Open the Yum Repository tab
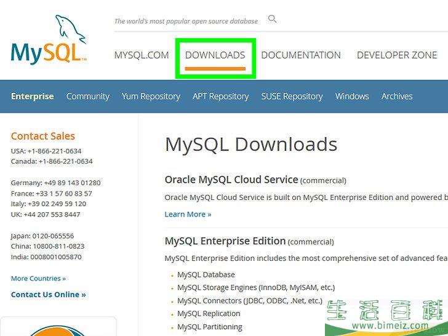448x336 pixels. [x=151, y=96]
